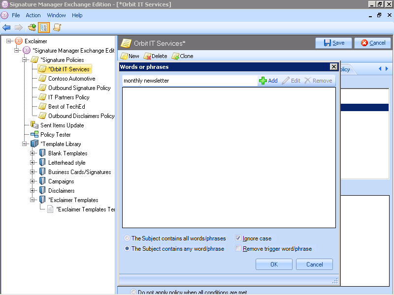Click OK in Words or phrases dialog
Viewport: 394px width, 295px height.
click(x=274, y=265)
